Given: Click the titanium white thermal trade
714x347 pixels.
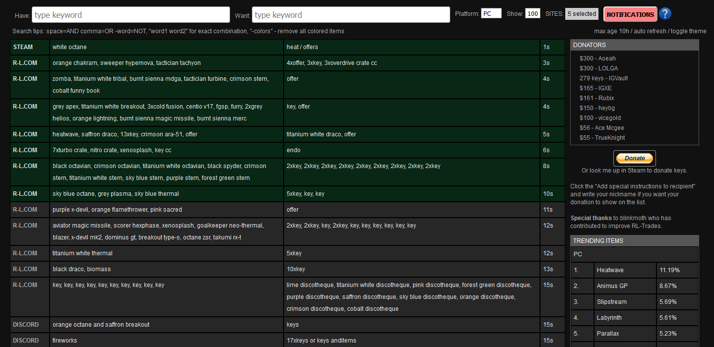Looking at the screenshot, I should 167,253.
